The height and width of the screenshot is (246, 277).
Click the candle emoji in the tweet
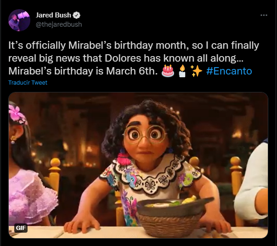(x=182, y=71)
